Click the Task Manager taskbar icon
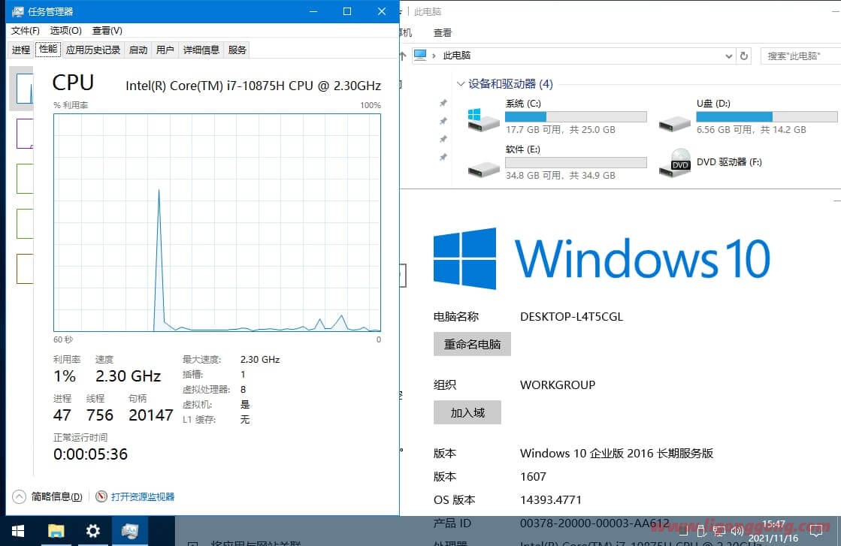The width and height of the screenshot is (841, 546). tap(130, 531)
